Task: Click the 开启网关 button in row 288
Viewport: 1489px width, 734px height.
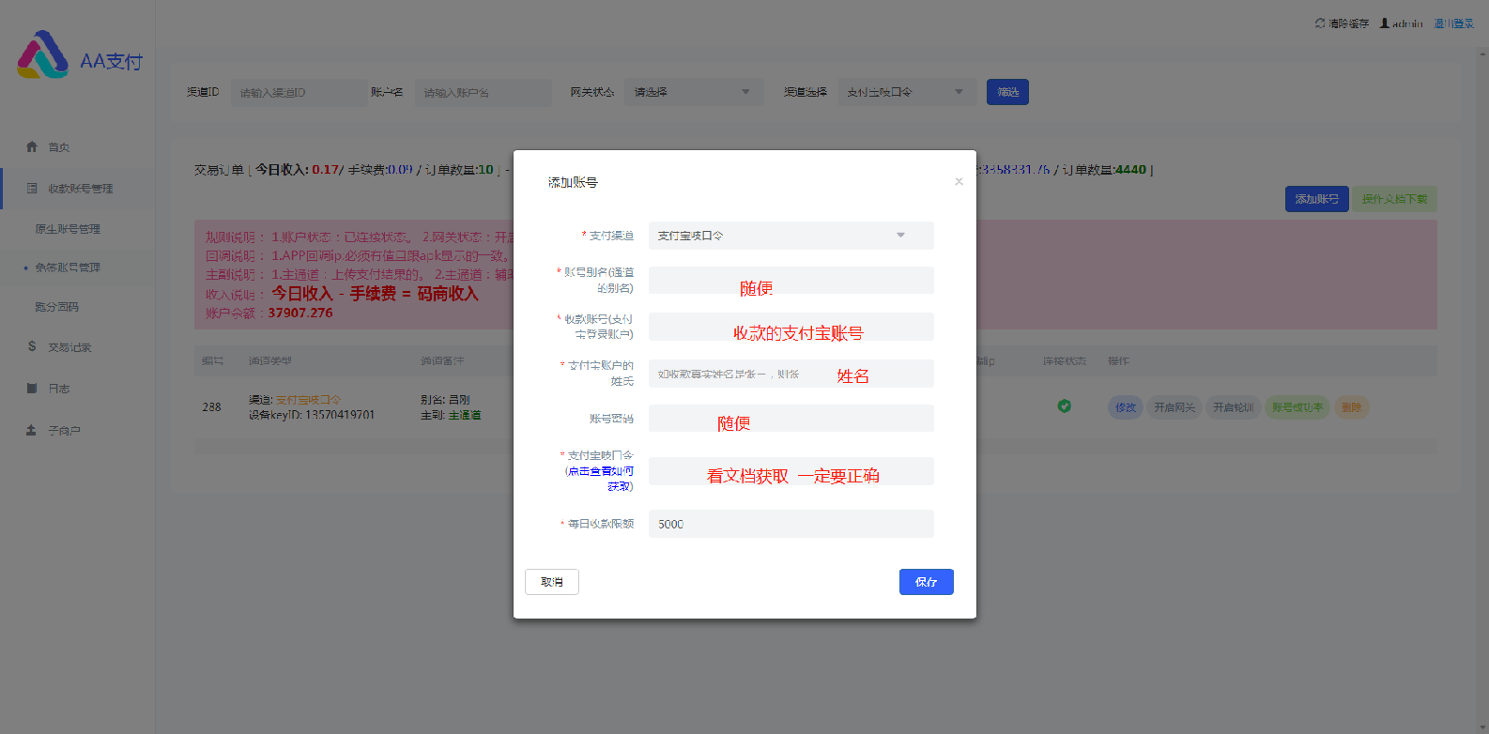Action: pos(1174,407)
